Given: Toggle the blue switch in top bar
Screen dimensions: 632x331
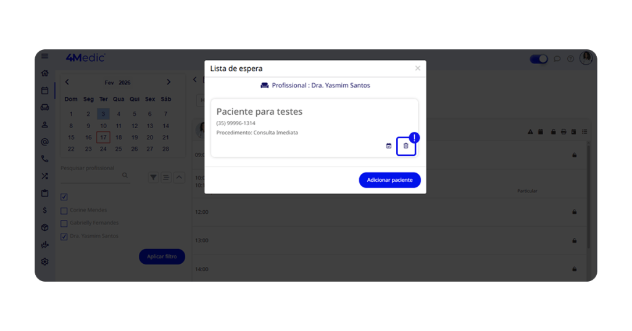Looking at the screenshot, I should click(x=539, y=59).
